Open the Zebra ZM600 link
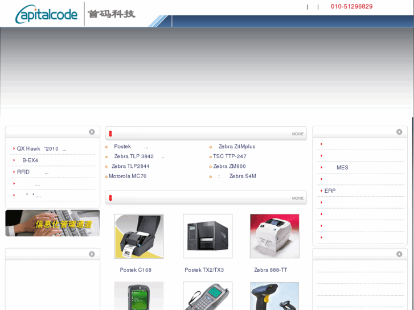 point(229,166)
